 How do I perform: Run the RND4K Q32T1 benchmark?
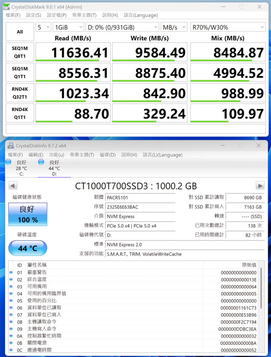click(x=20, y=93)
